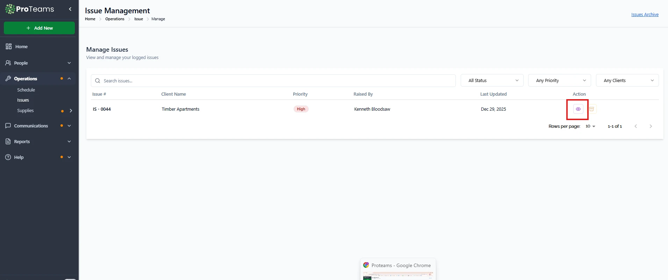The height and width of the screenshot is (280, 668).
Task: Open the Any Priority filter dropdown
Action: pos(559,81)
